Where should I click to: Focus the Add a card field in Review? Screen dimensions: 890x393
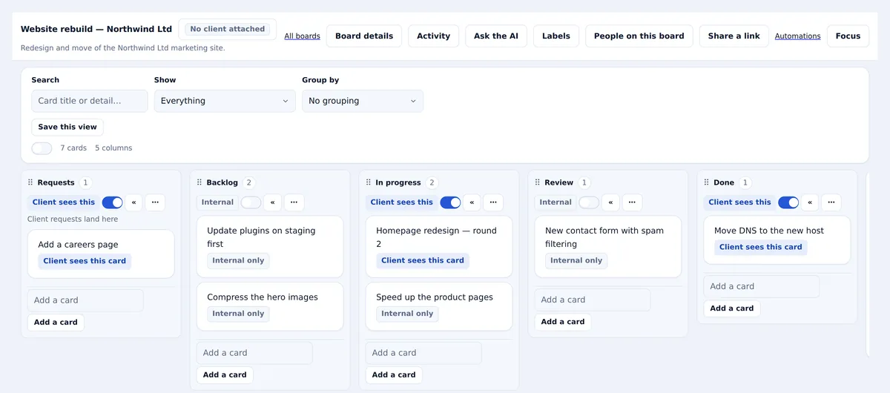point(593,300)
